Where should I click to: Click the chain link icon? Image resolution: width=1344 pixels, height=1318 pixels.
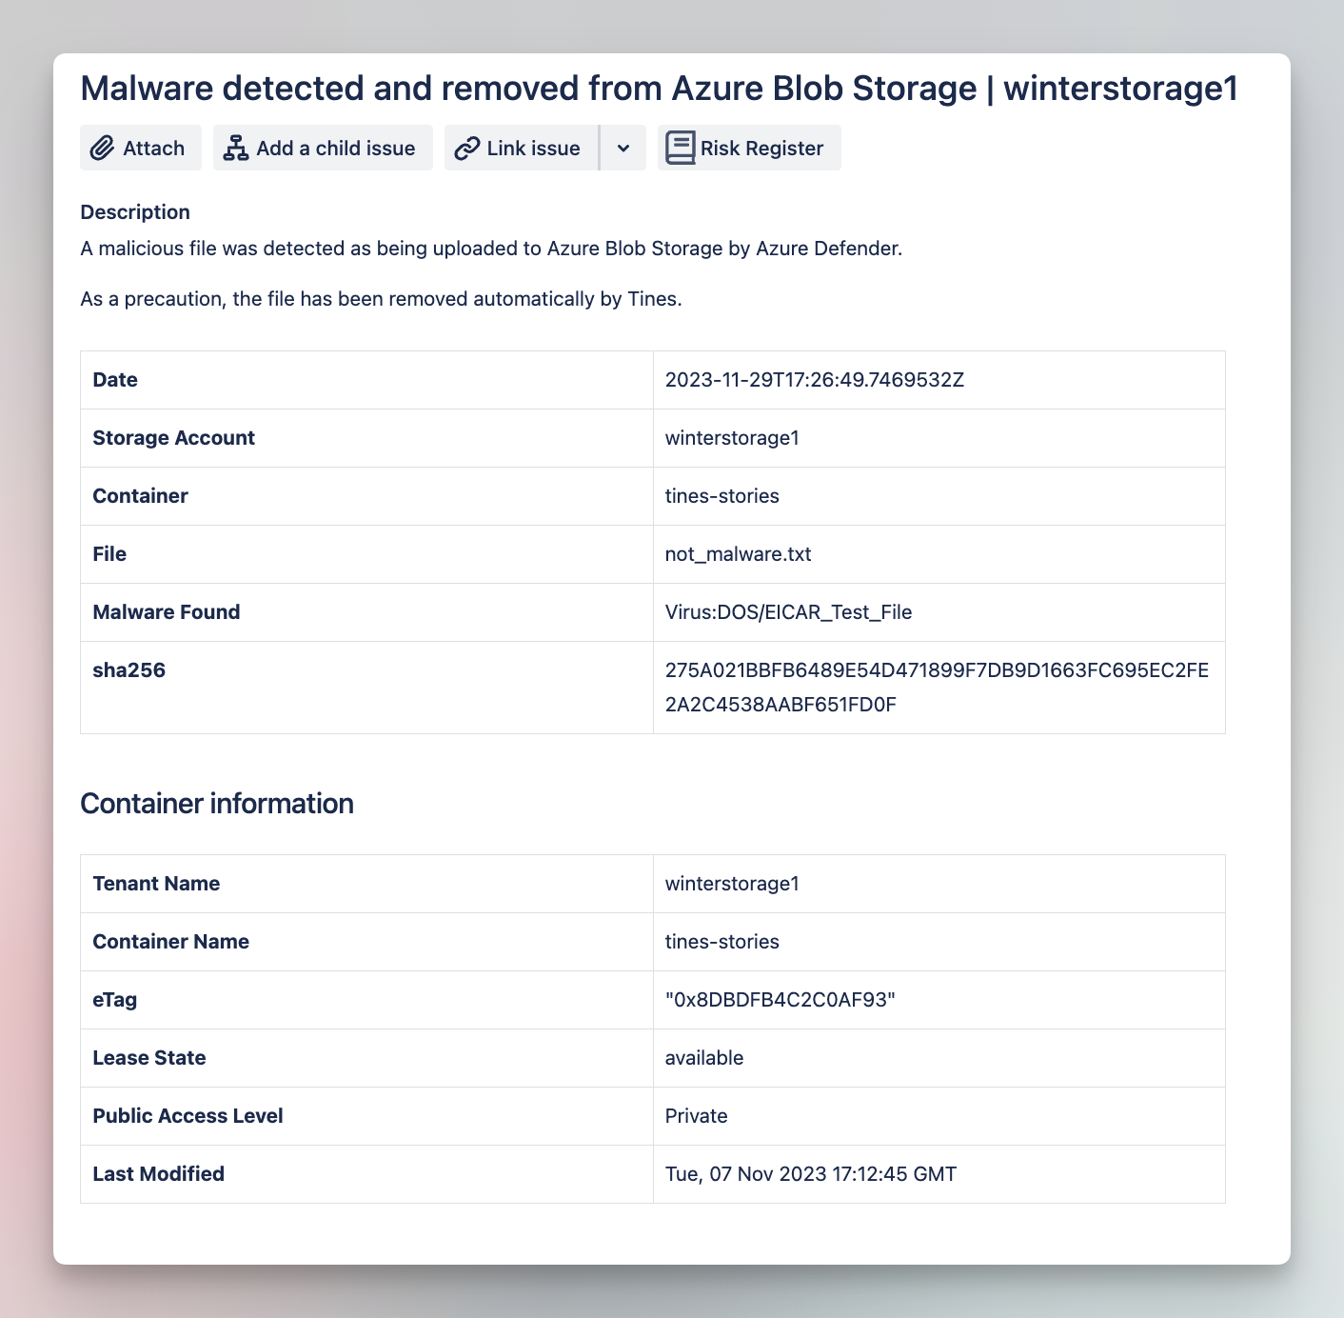(466, 149)
